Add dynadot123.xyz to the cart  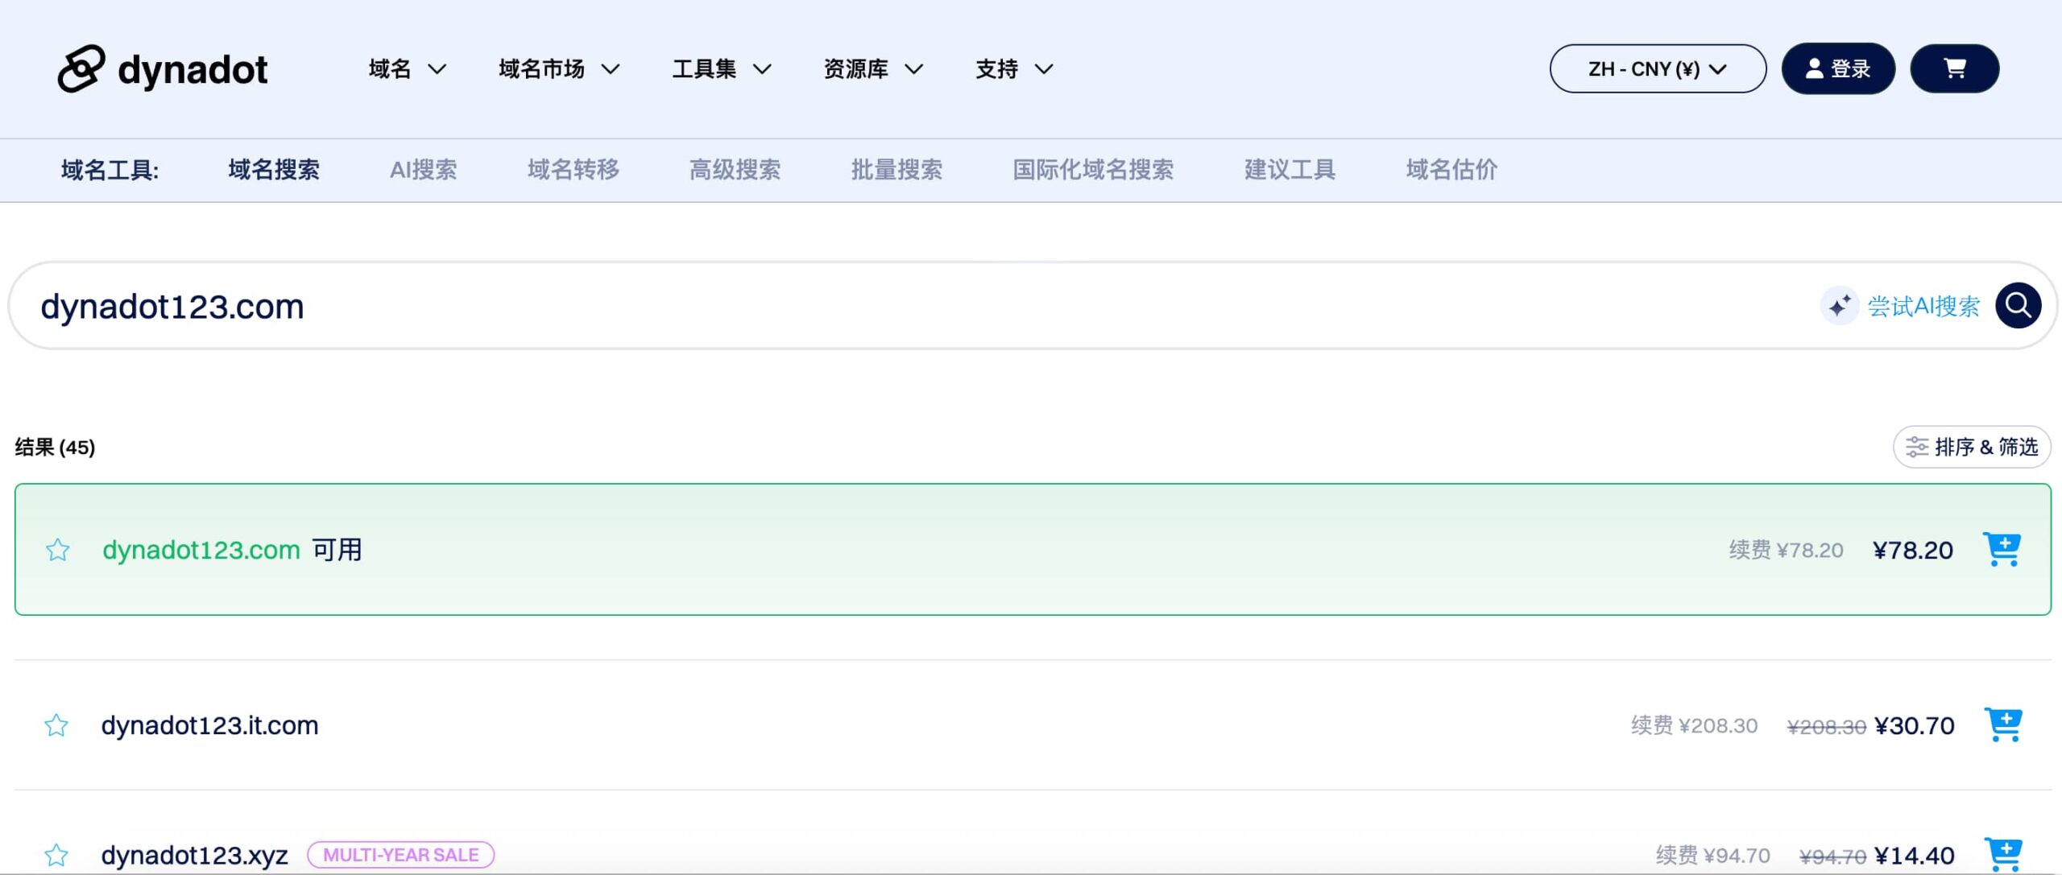(x=2003, y=853)
